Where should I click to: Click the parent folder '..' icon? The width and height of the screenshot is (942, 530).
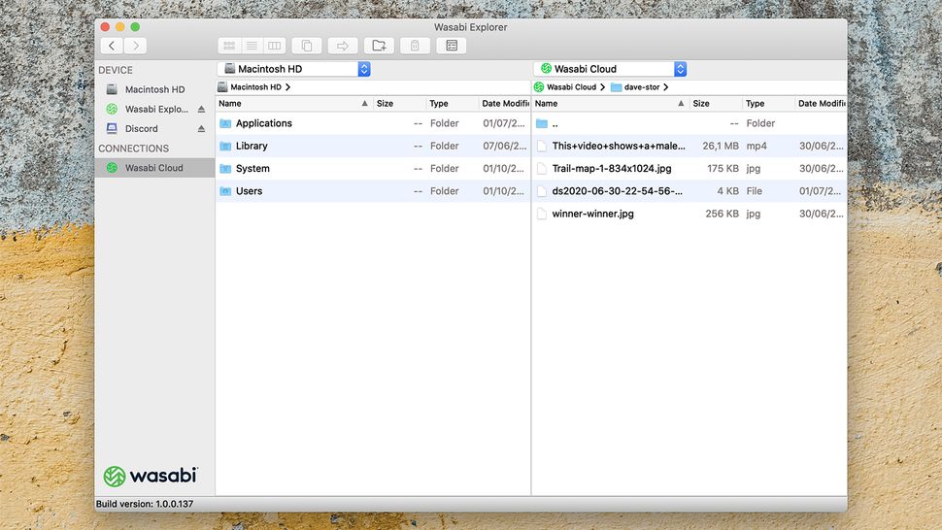(x=542, y=123)
